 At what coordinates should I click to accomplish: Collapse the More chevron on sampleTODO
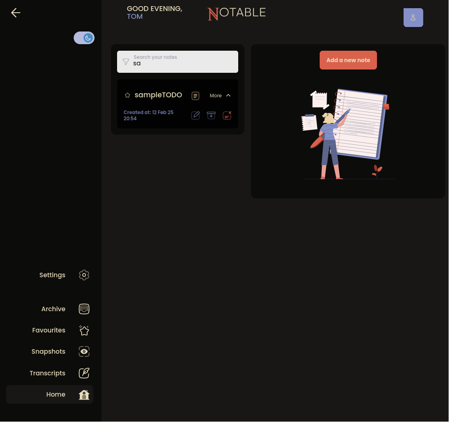click(x=228, y=95)
